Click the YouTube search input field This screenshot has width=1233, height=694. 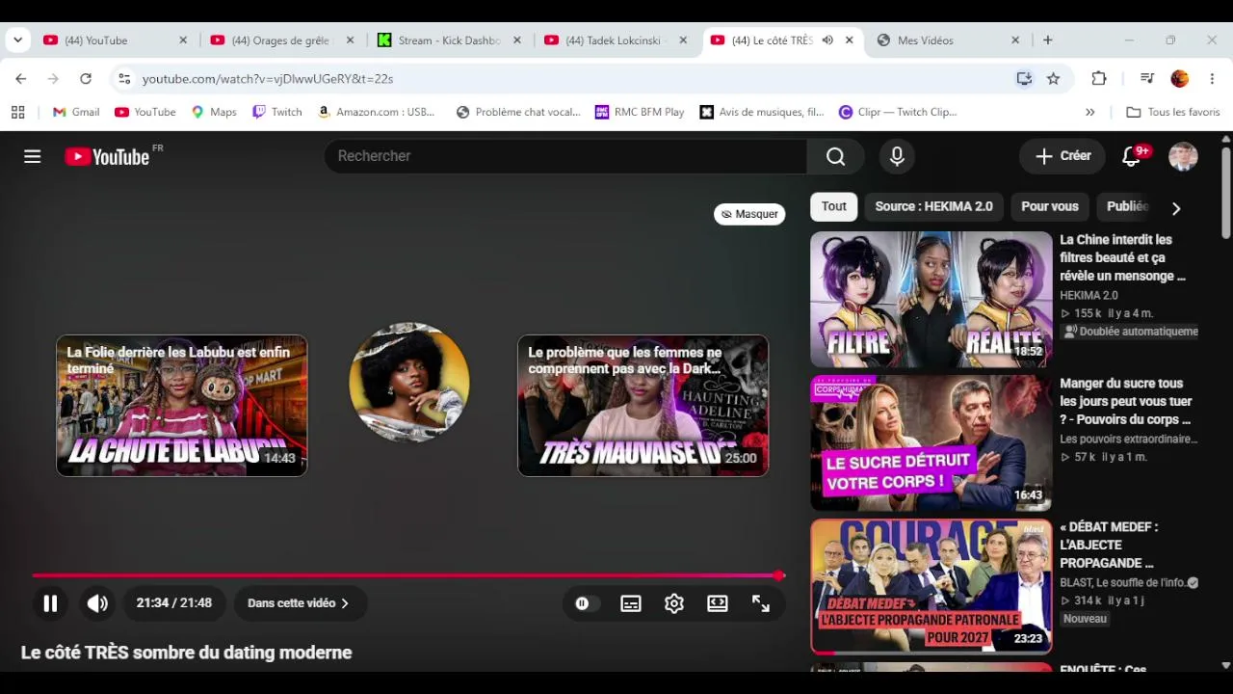click(x=565, y=156)
